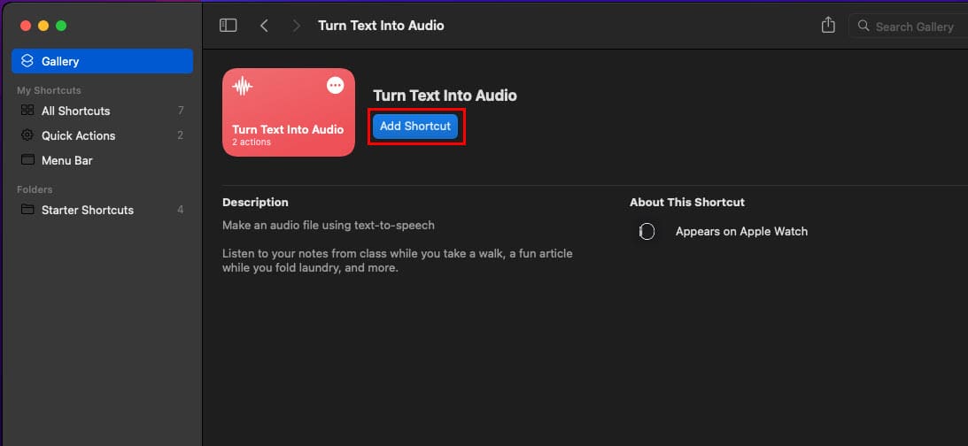This screenshot has width=968, height=446.
Task: Click the Add Shortcut button
Action: point(415,126)
